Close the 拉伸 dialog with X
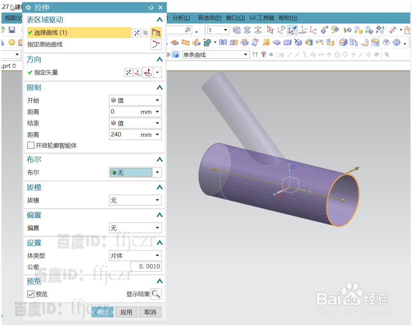This screenshot has height=326, width=412. pyautogui.click(x=161, y=7)
